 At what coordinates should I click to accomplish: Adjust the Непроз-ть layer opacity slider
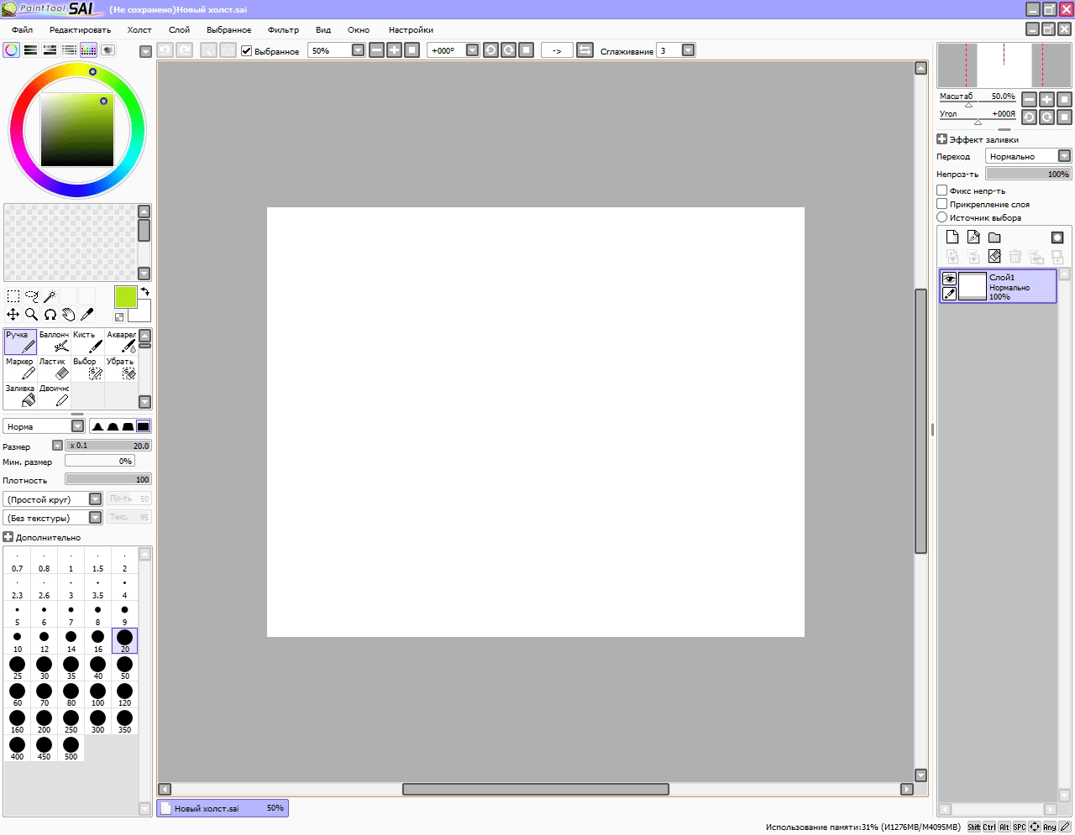tap(1028, 174)
